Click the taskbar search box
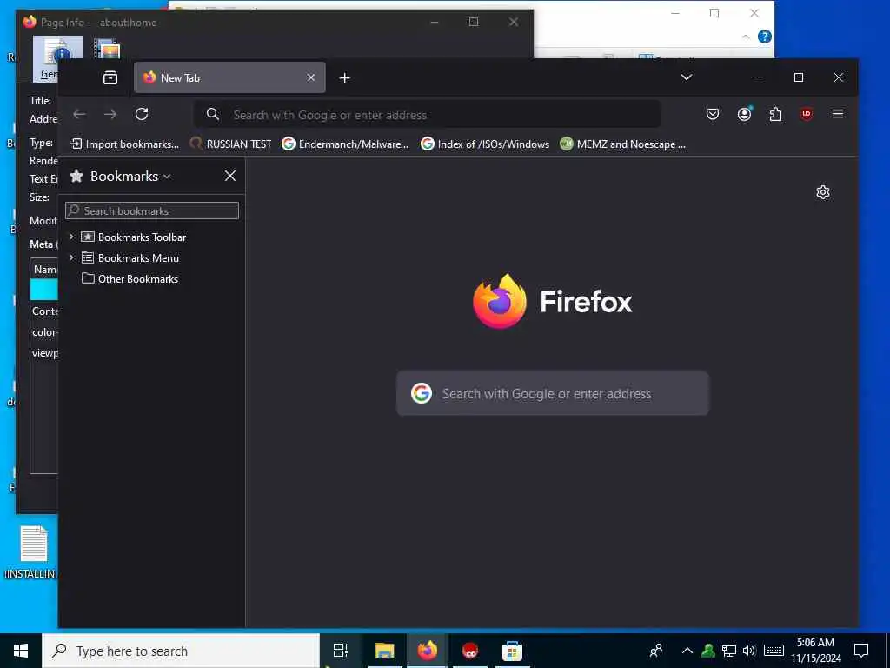The width and height of the screenshot is (890, 668). 181,651
